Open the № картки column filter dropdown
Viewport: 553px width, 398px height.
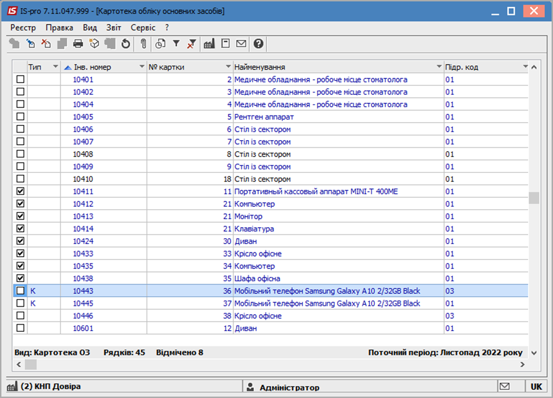[228, 67]
